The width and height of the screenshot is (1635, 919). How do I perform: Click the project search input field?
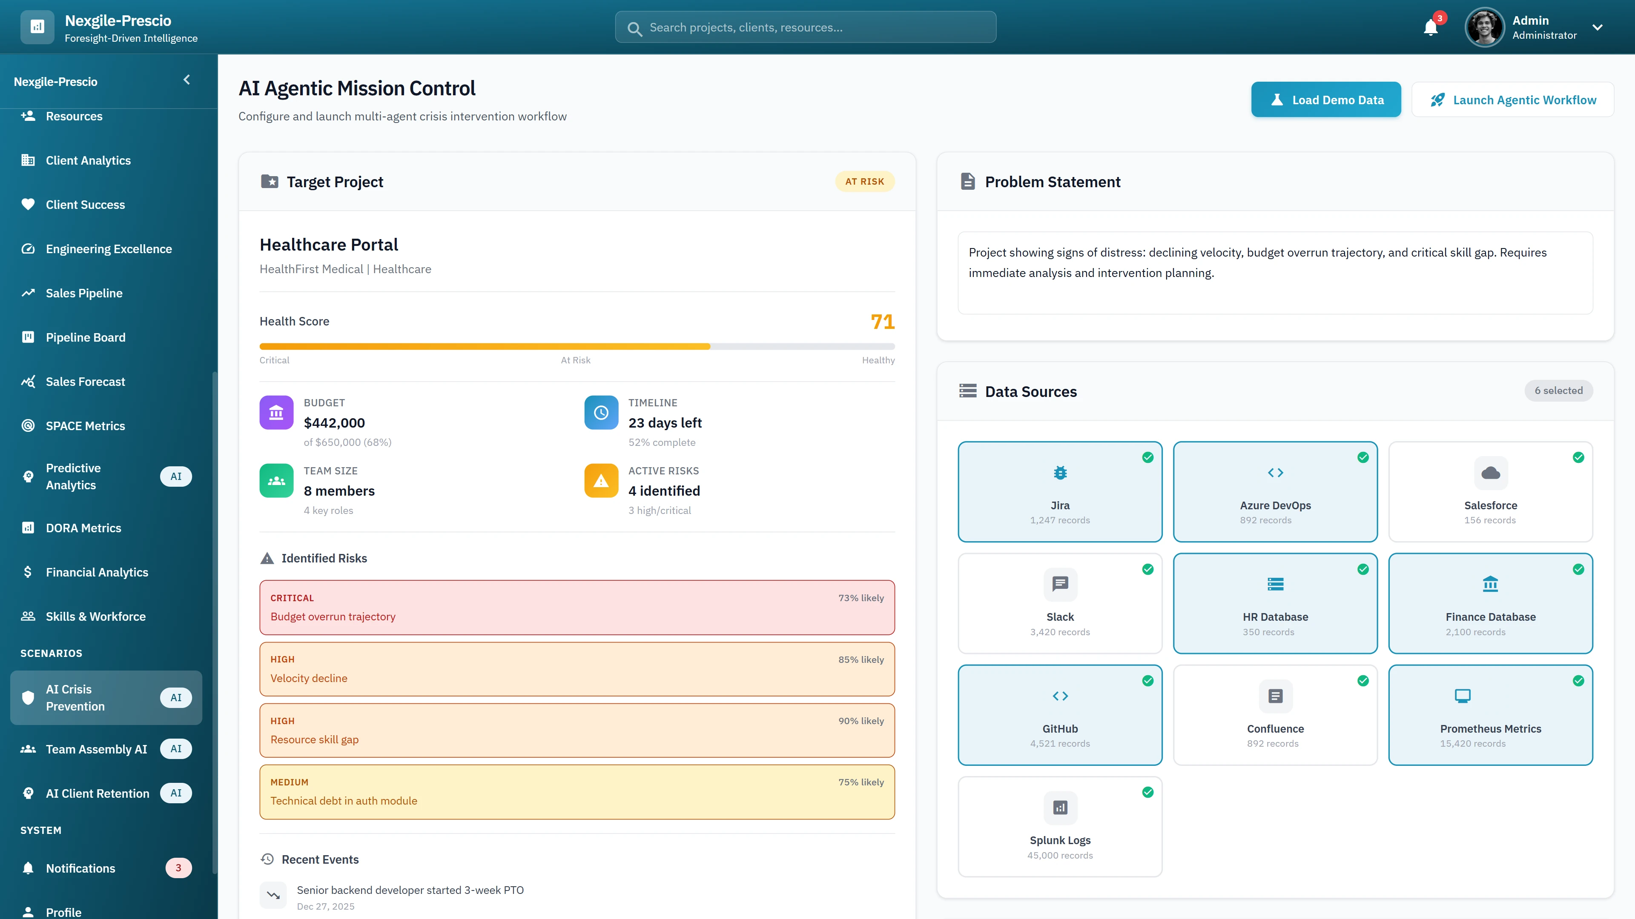tap(805, 27)
